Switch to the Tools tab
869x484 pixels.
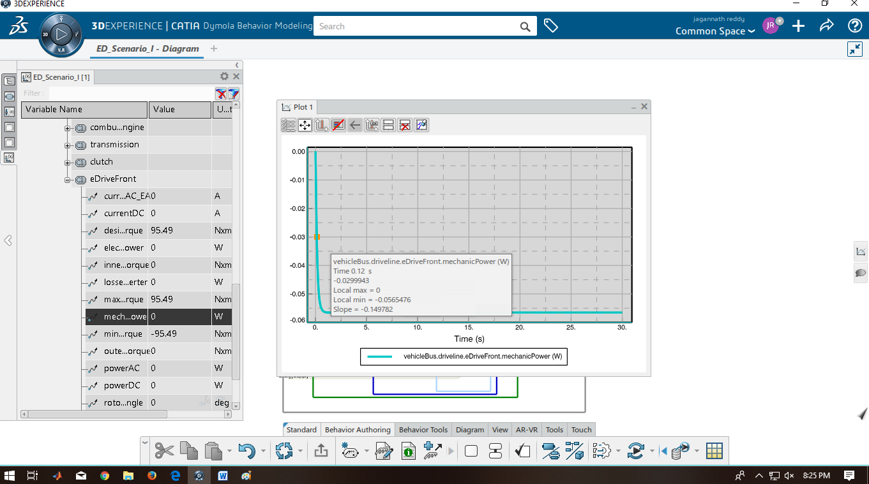tap(554, 430)
